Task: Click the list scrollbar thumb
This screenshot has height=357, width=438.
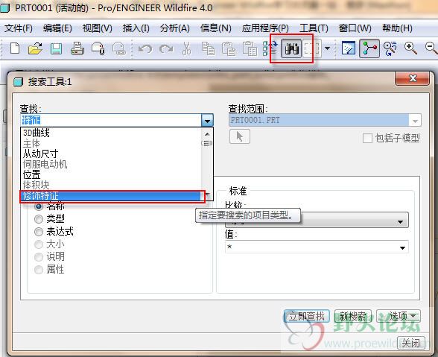Action: 207,143
